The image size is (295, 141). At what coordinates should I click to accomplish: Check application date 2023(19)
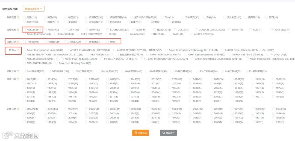point(211,79)
